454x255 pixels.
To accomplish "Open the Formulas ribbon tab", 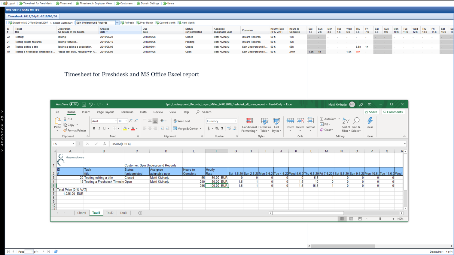I will coord(127,112).
